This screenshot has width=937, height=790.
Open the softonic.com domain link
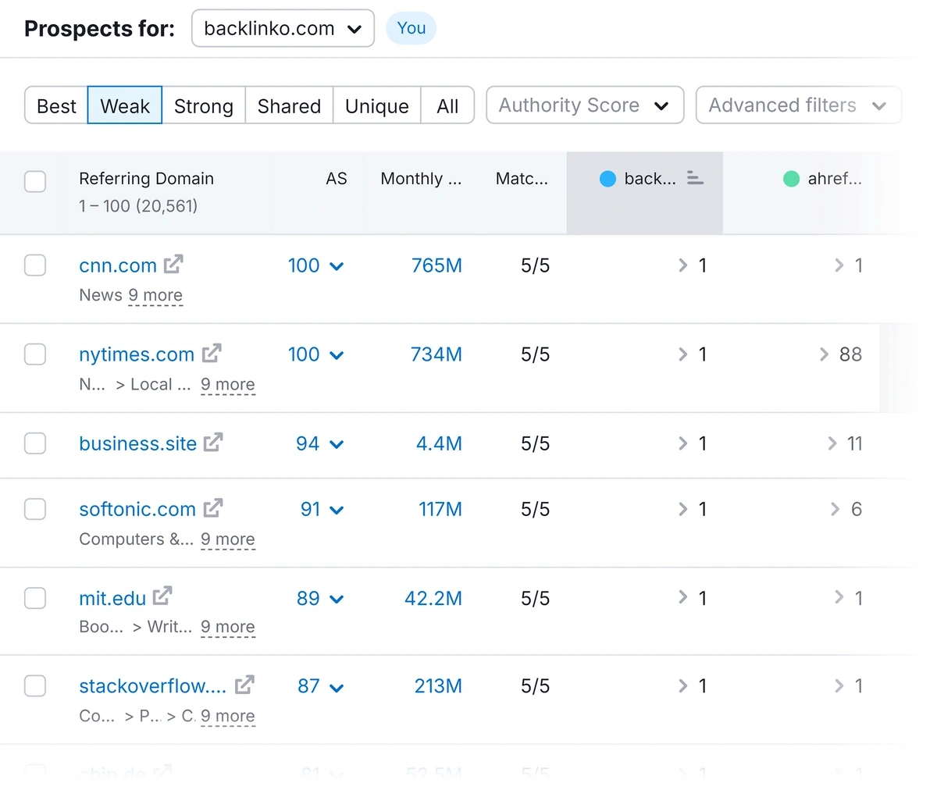click(x=137, y=509)
